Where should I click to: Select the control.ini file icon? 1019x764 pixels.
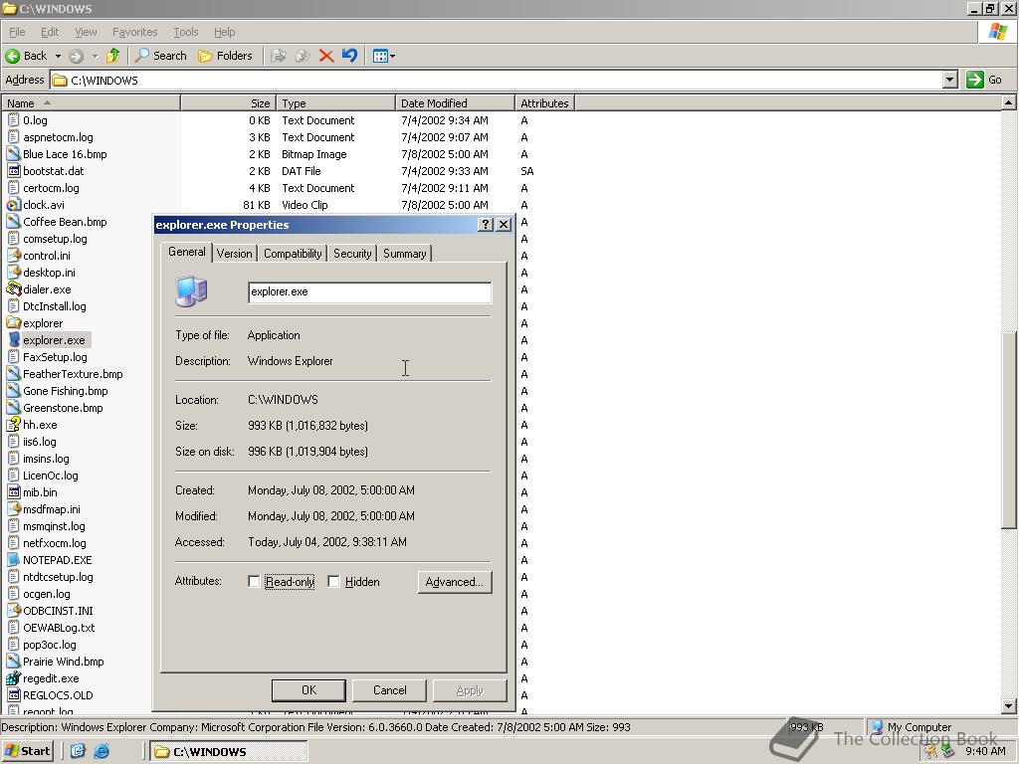click(14, 256)
